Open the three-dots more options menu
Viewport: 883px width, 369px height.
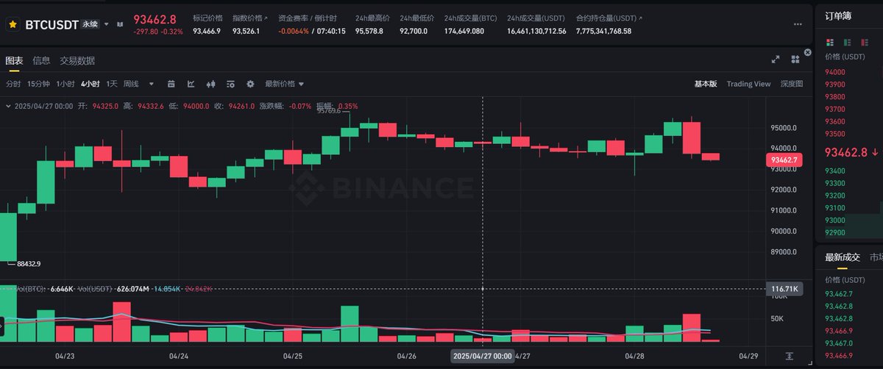pyautogui.click(x=798, y=24)
